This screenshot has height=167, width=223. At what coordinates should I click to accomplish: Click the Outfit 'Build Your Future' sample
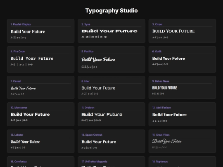(168, 59)
